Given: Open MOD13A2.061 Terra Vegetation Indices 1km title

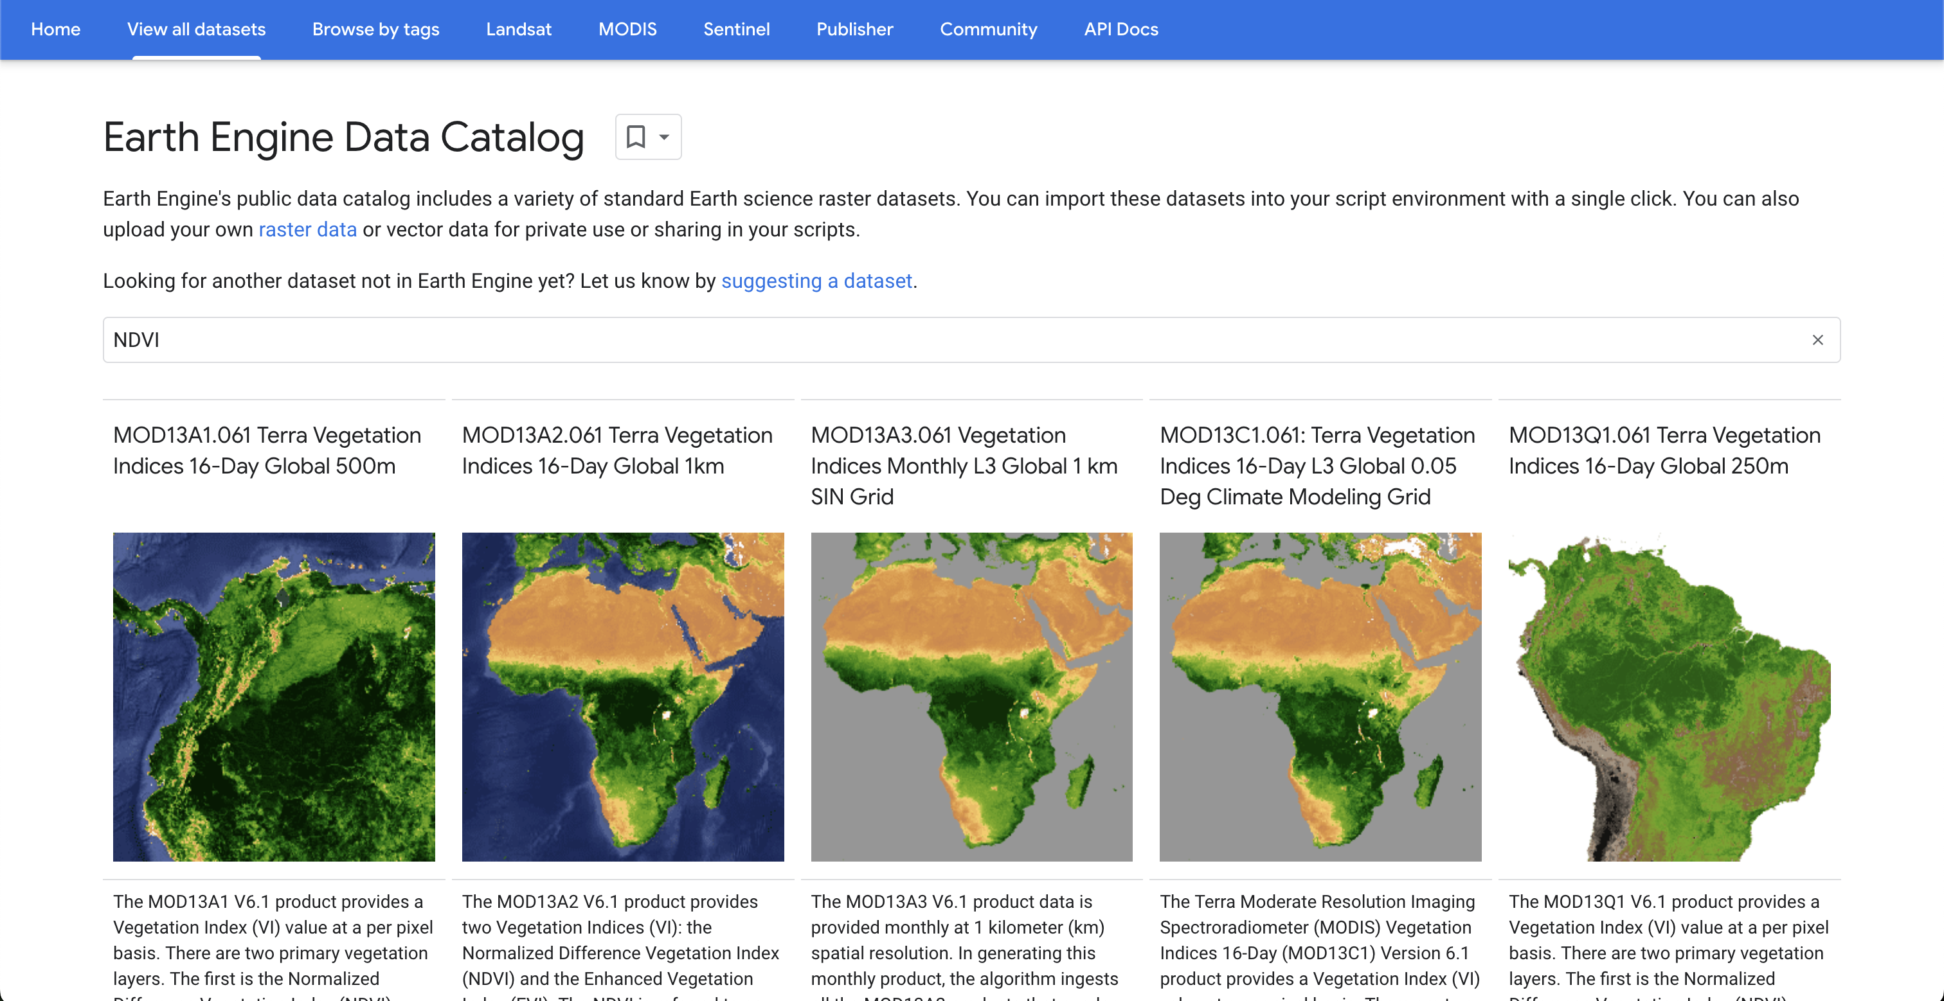Looking at the screenshot, I should pos(616,450).
